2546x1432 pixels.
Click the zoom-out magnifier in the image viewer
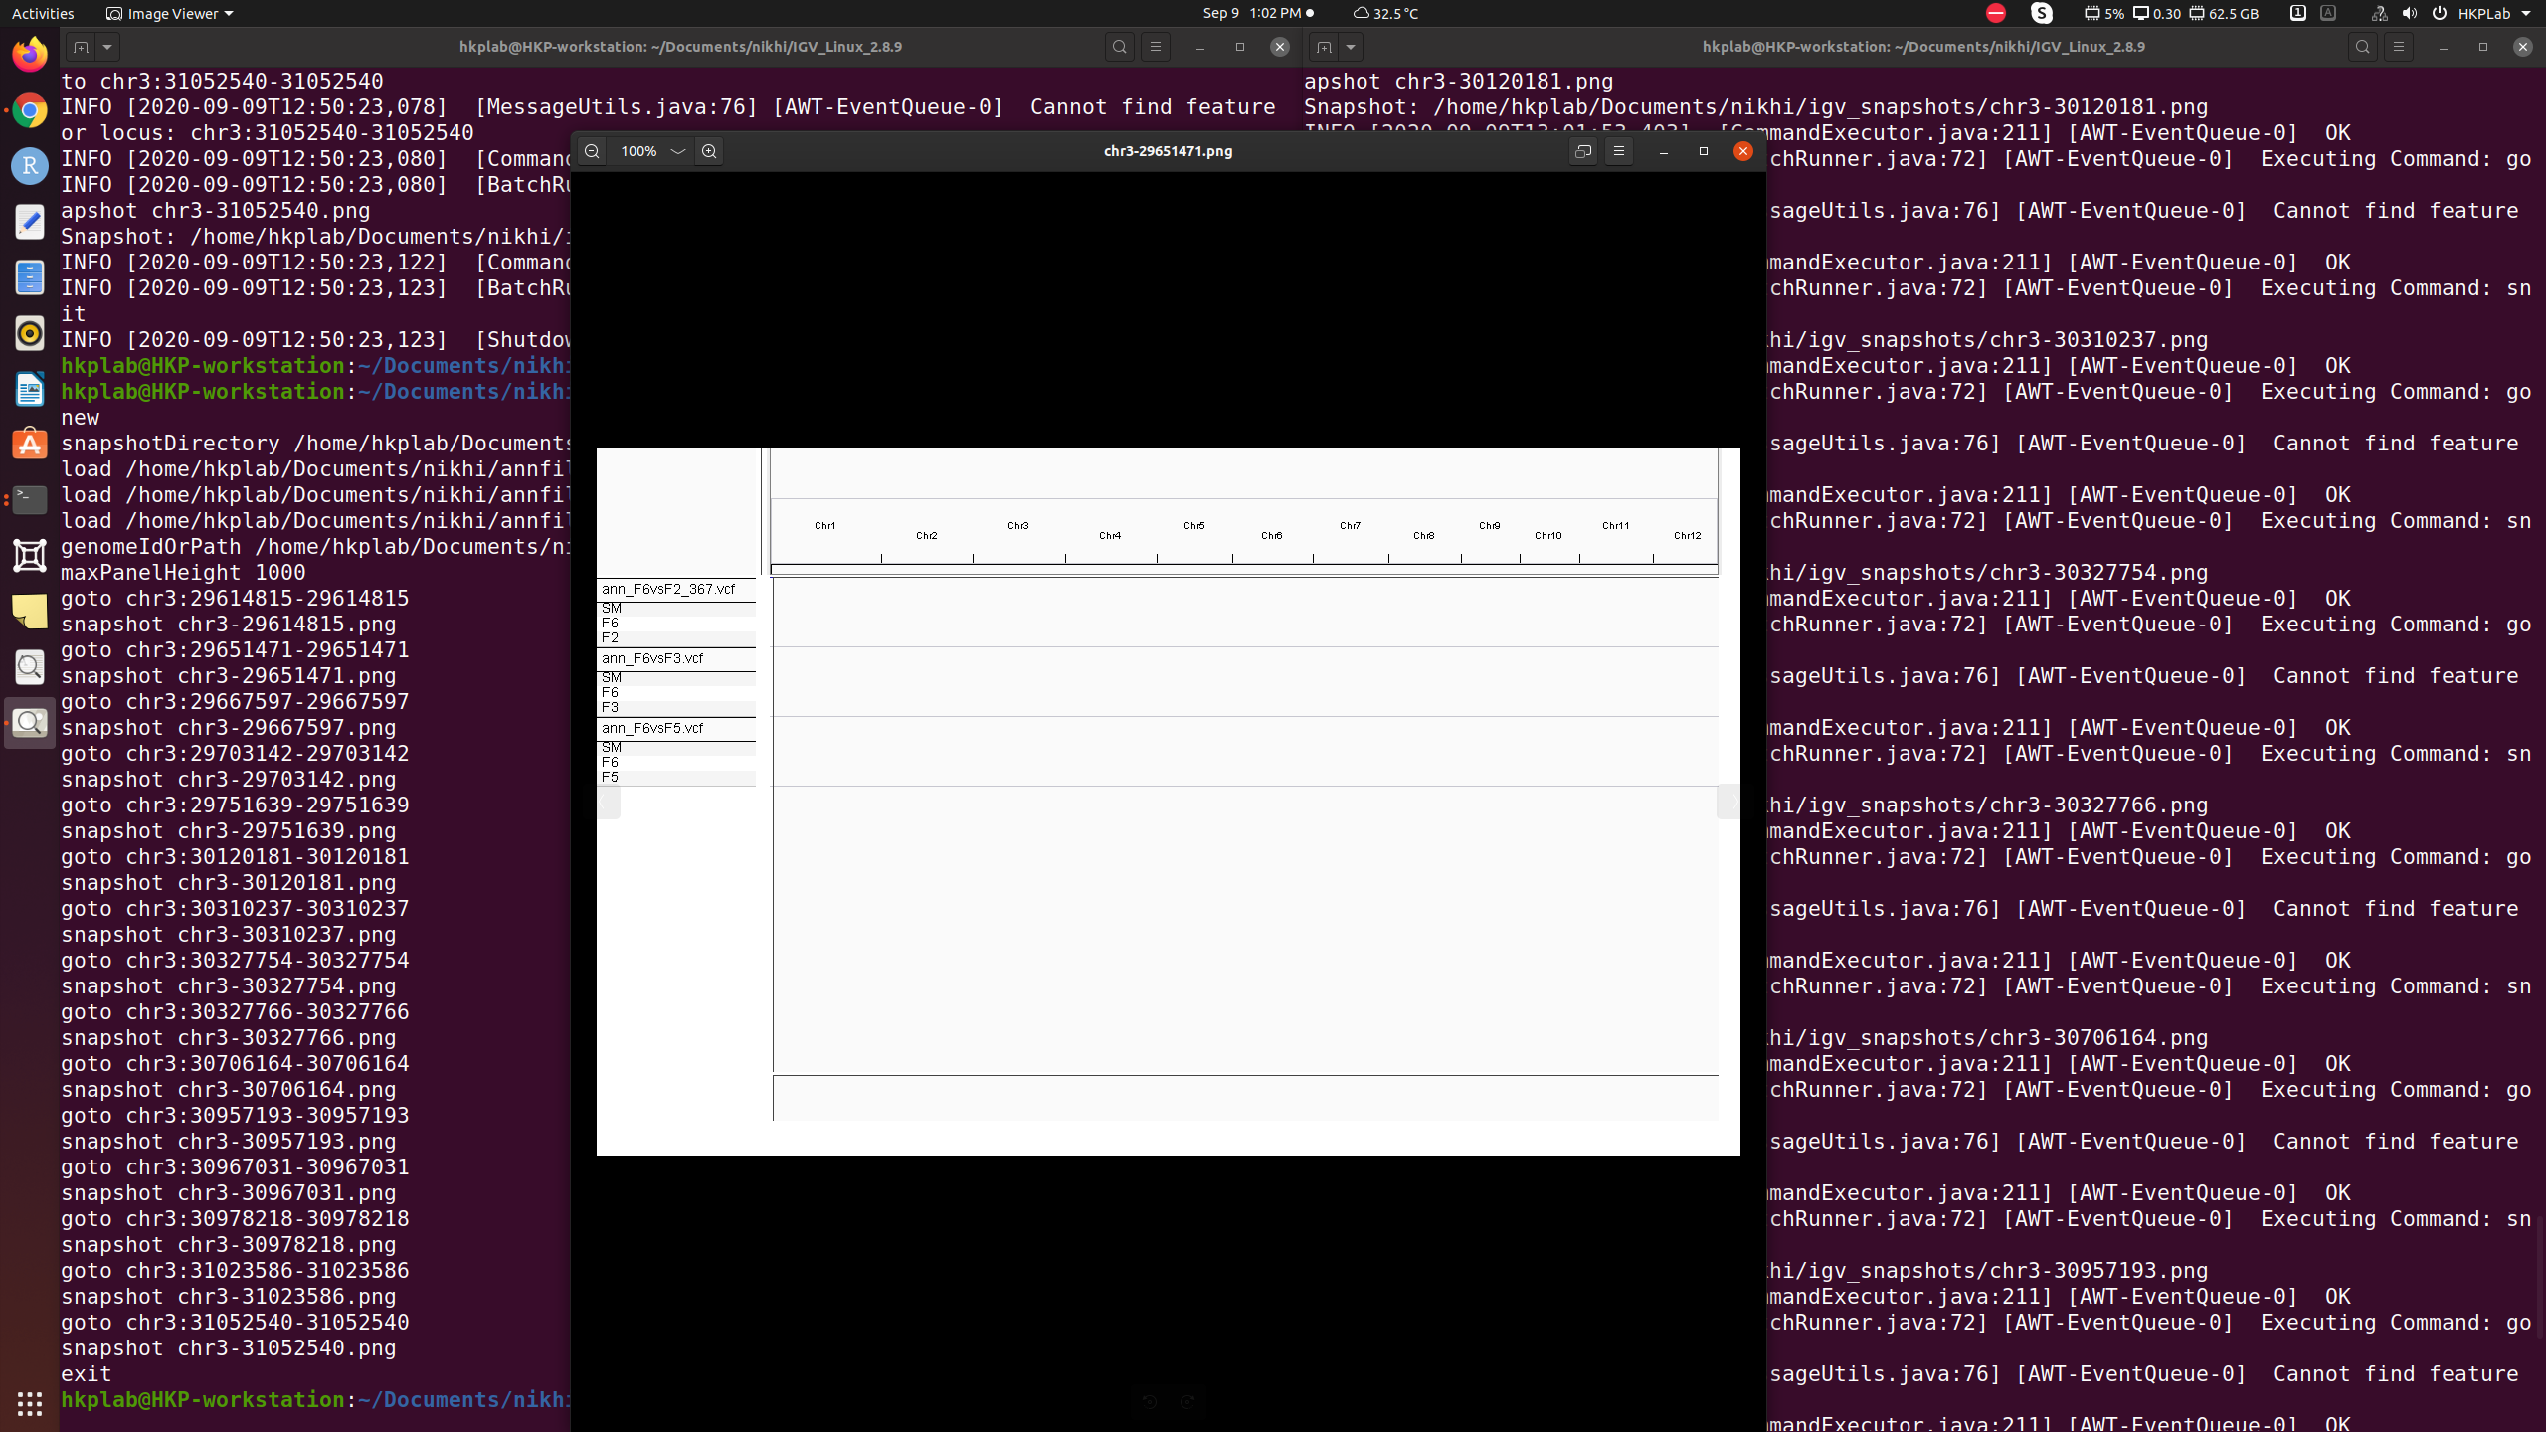coord(592,151)
